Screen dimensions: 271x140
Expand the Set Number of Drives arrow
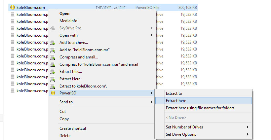point(248,127)
